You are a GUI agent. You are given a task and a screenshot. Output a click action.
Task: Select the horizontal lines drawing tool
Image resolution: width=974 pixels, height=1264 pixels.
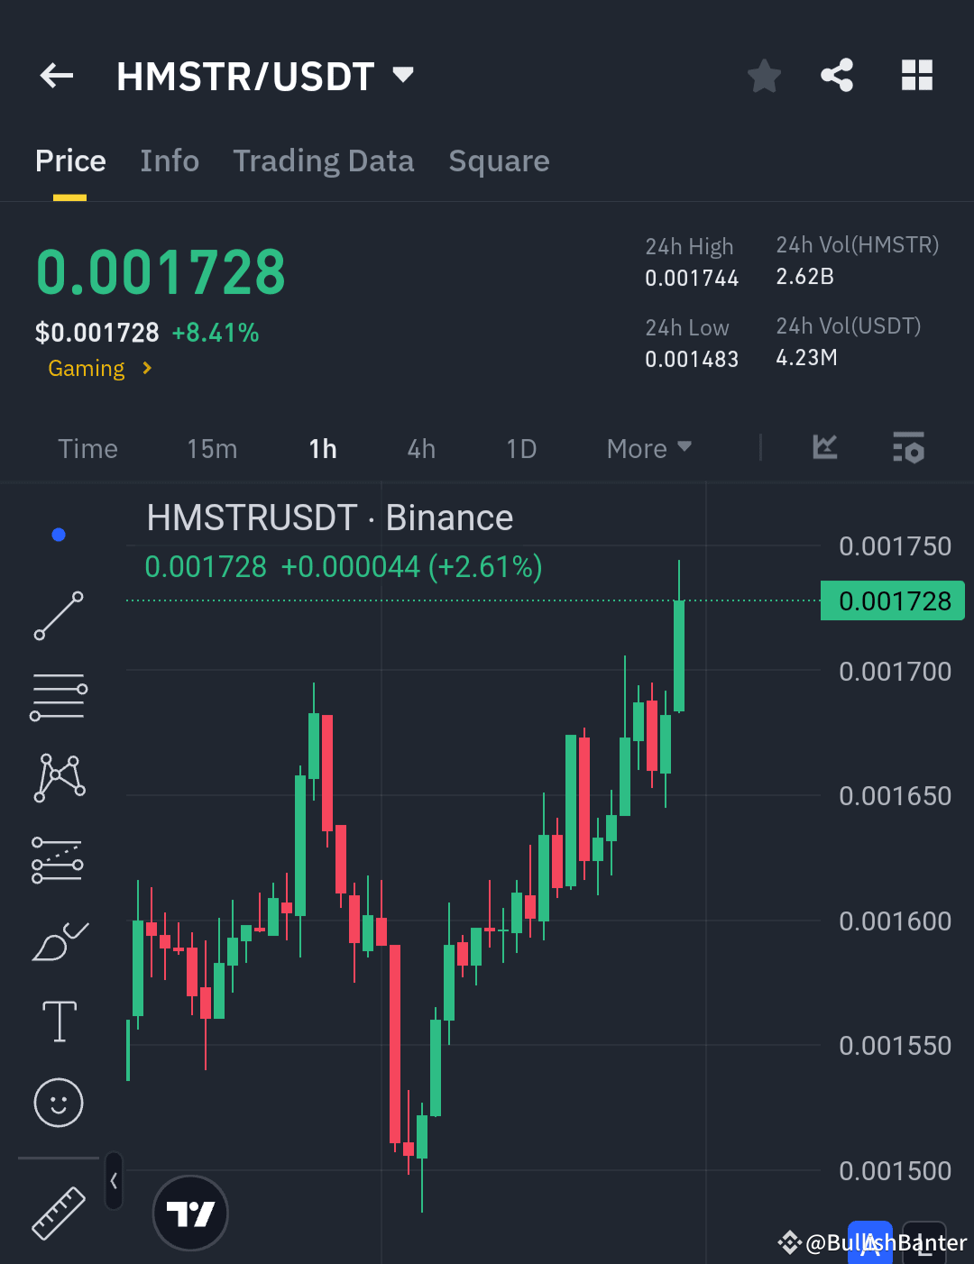pos(58,695)
